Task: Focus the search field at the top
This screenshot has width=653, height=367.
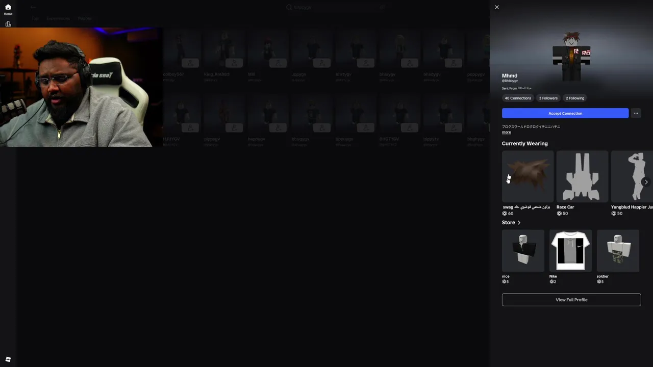Action: (x=337, y=7)
